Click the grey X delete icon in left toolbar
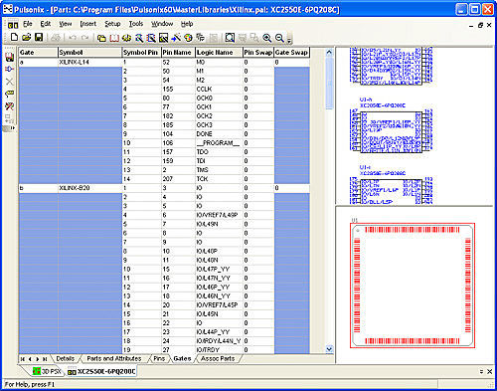The image size is (497, 391). click(9, 82)
